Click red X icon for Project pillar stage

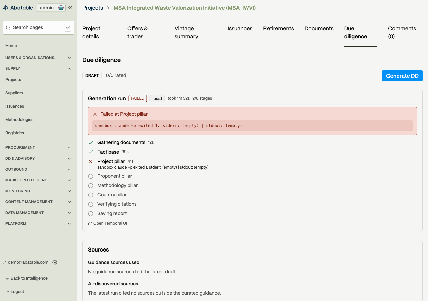91,161
